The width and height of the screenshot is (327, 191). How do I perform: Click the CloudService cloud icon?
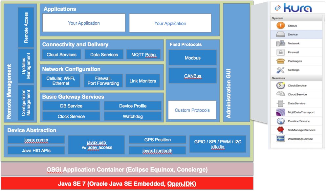(281, 94)
